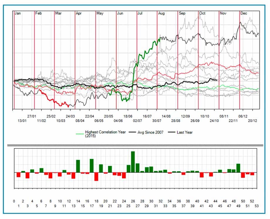This screenshot has height=219, width=270.
Task: Click the 'Dec' month label
Action: [x=244, y=13]
